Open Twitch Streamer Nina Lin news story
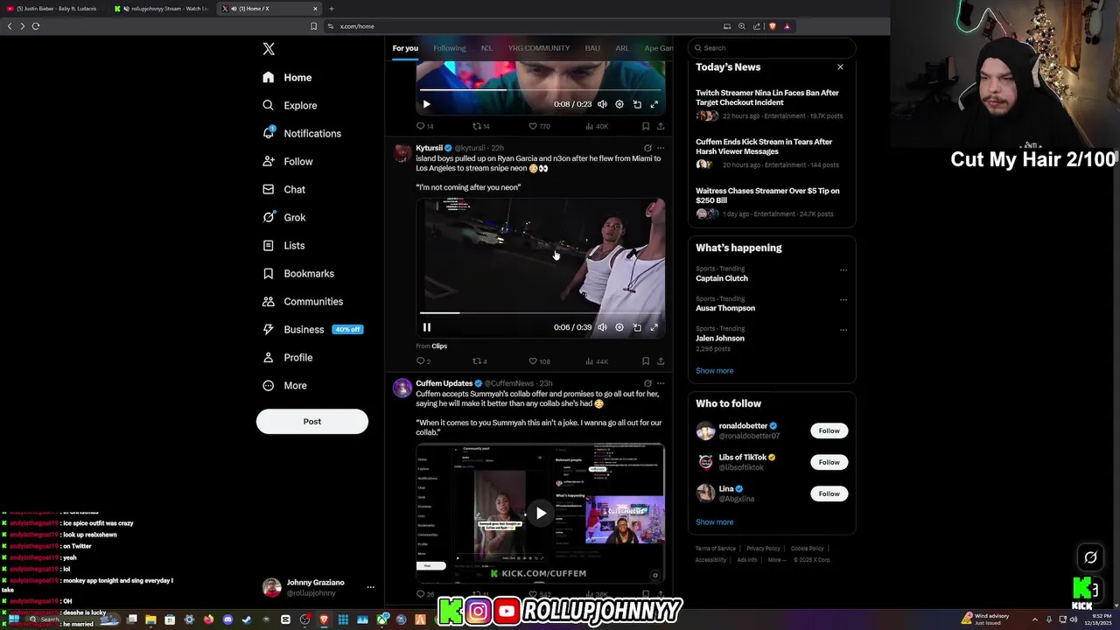This screenshot has width=1120, height=630. click(767, 97)
